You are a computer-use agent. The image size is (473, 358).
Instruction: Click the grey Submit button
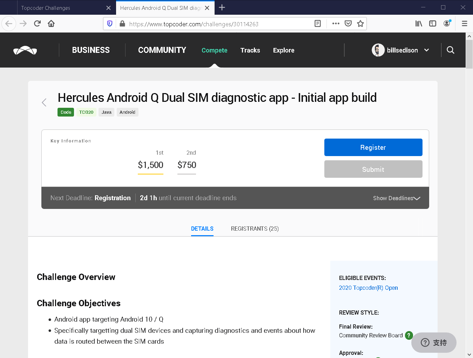click(x=373, y=169)
